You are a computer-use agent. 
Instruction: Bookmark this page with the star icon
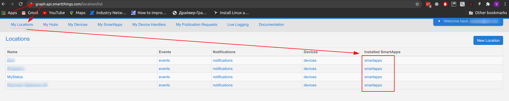[417, 4]
